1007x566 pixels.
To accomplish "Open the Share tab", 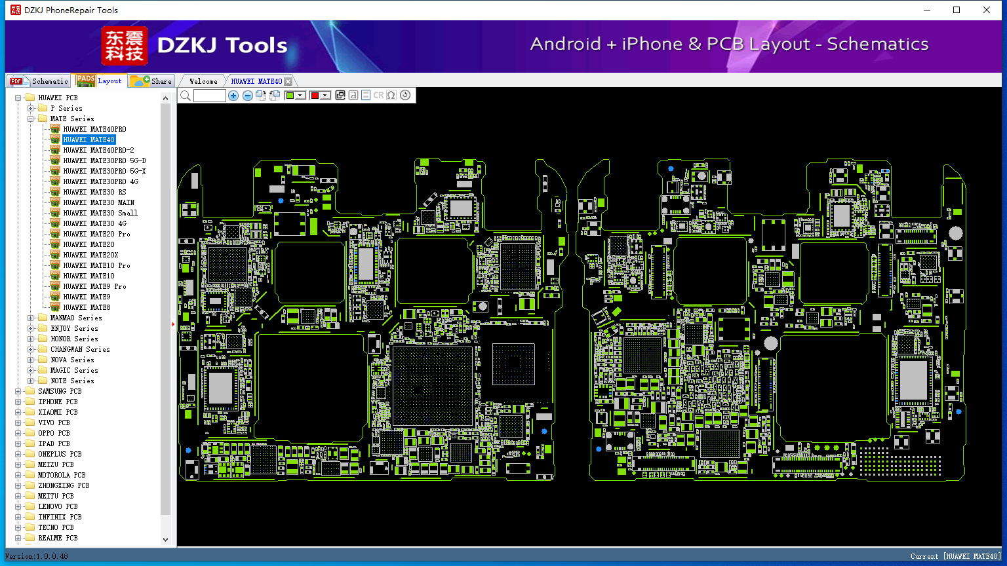I will tap(151, 81).
